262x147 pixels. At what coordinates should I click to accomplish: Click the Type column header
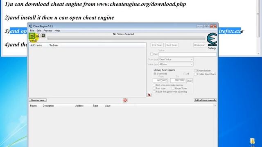pyautogui.click(x=95, y=106)
